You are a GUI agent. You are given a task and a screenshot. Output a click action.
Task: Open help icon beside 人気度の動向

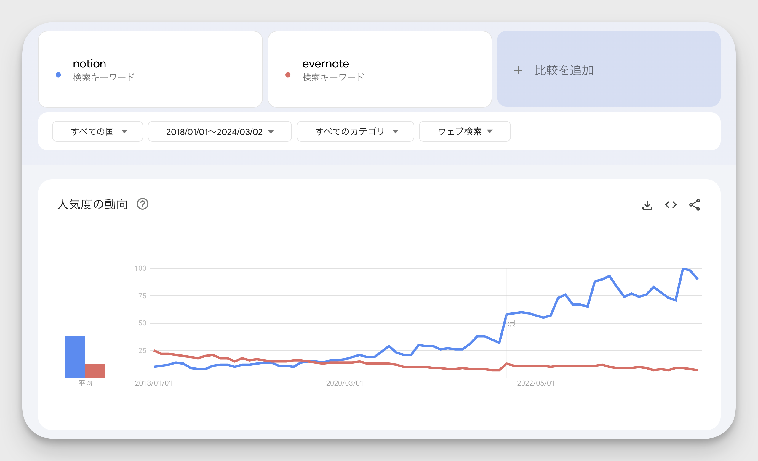click(143, 204)
